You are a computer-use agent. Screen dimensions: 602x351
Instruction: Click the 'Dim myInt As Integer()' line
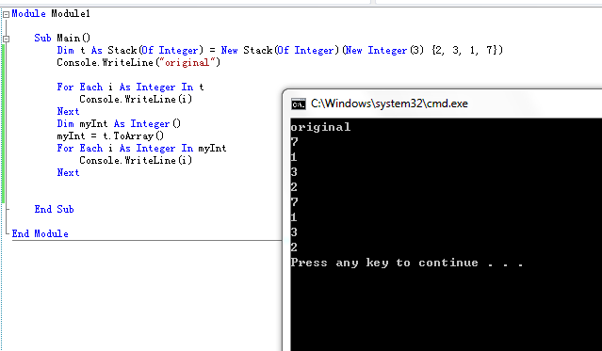pos(119,124)
